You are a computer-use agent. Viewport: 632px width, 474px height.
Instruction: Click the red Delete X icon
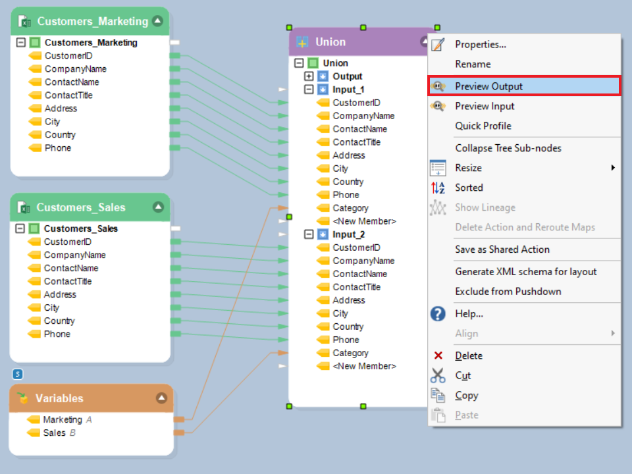[438, 355]
